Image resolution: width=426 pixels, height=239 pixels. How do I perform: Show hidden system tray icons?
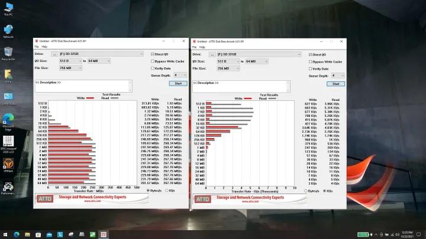pos(376,234)
